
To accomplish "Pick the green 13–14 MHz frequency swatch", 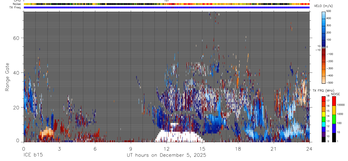I will pyautogui.click(x=324, y=119).
